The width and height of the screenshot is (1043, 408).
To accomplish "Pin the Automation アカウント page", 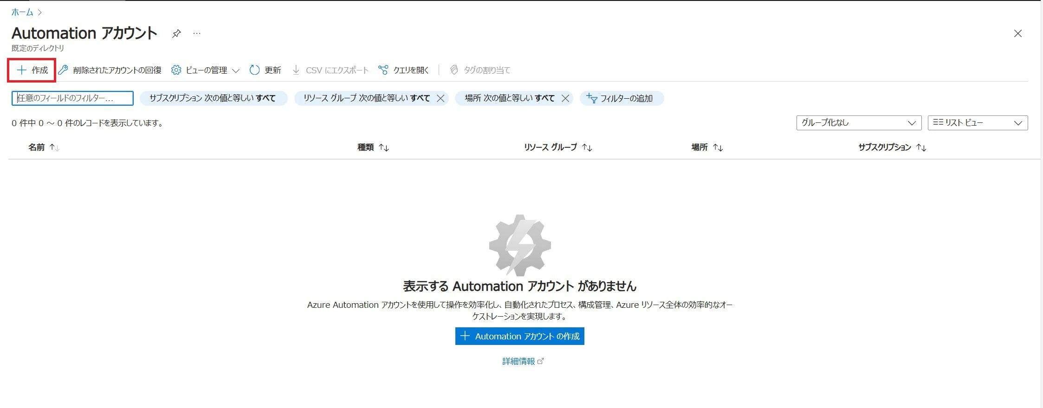I will coord(176,34).
